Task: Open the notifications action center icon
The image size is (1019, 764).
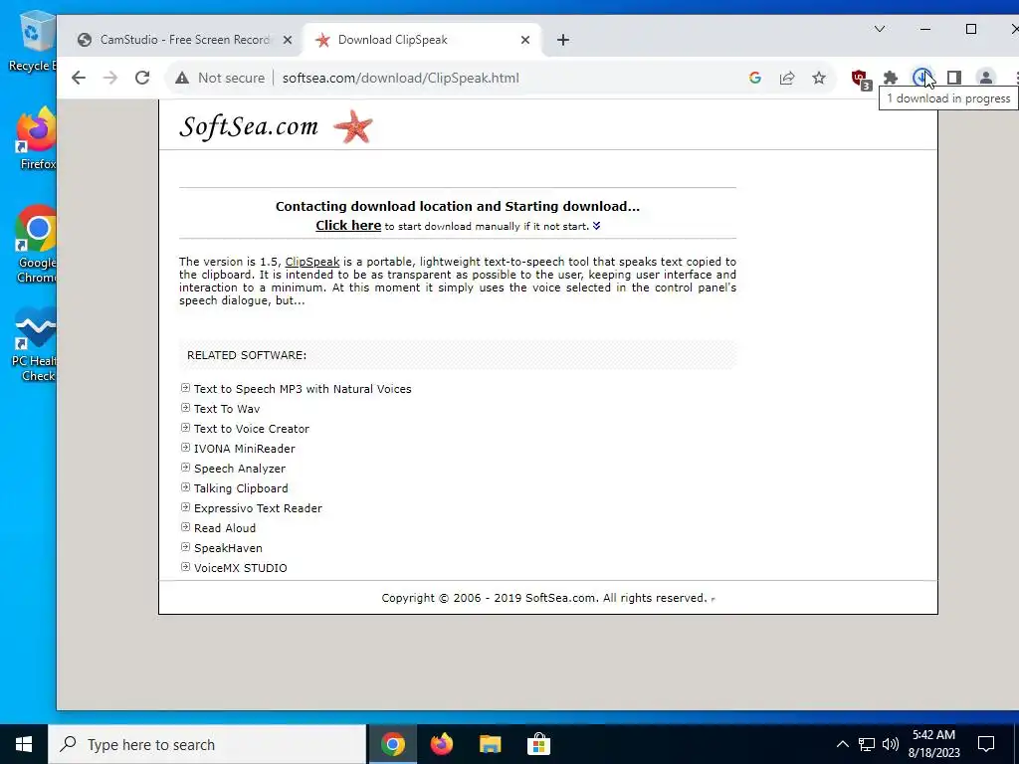Action: (986, 744)
